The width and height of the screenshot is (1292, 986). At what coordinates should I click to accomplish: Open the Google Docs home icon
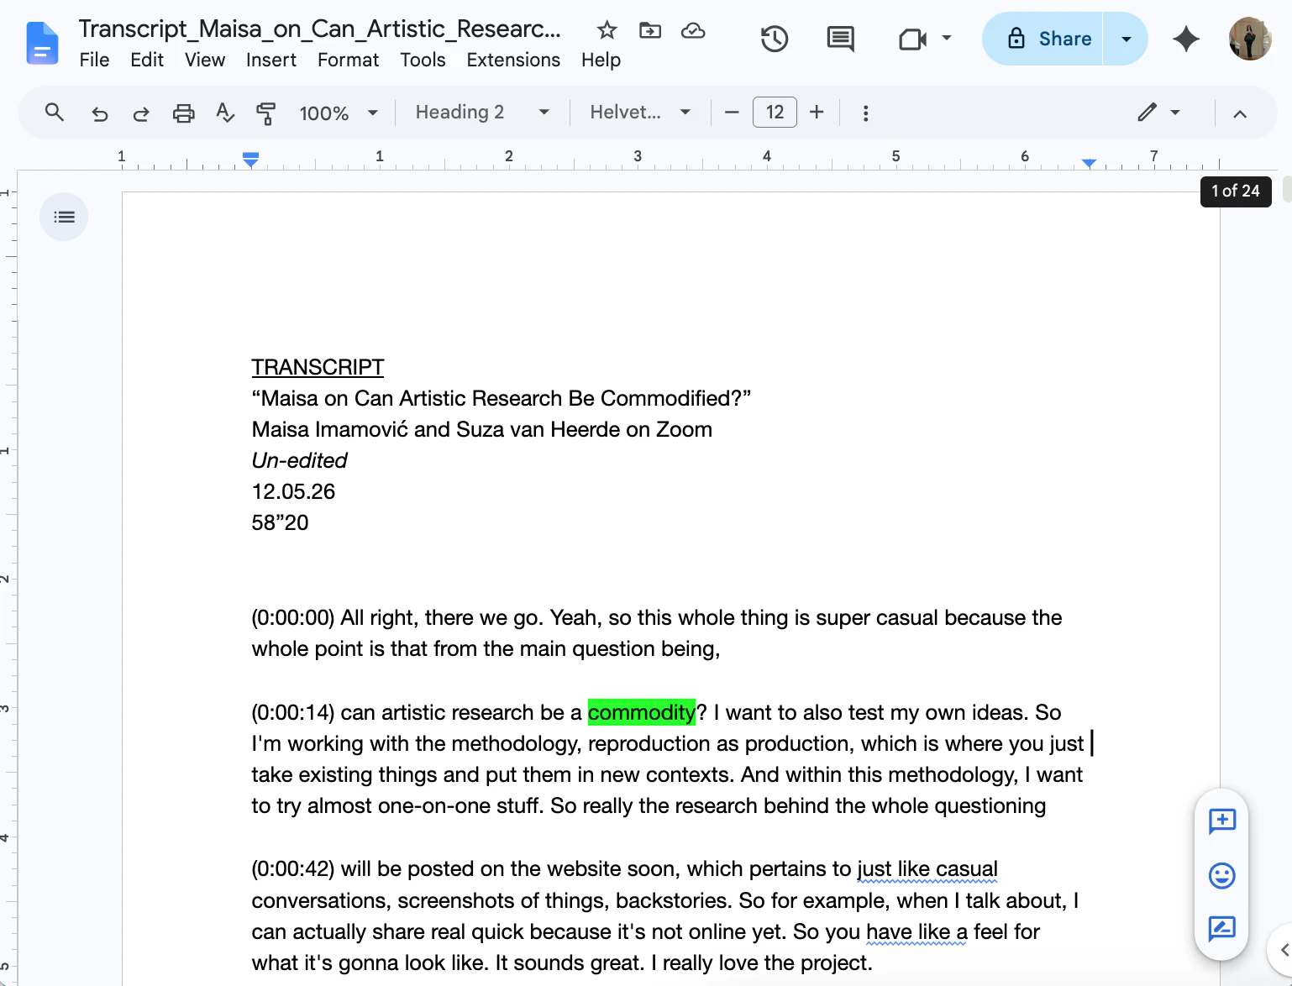pyautogui.click(x=42, y=43)
